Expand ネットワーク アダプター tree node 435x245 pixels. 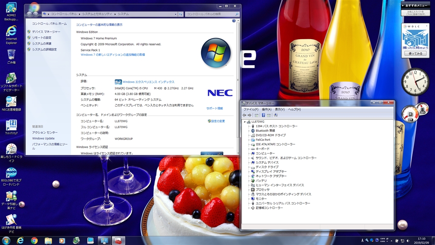[x=249, y=176]
